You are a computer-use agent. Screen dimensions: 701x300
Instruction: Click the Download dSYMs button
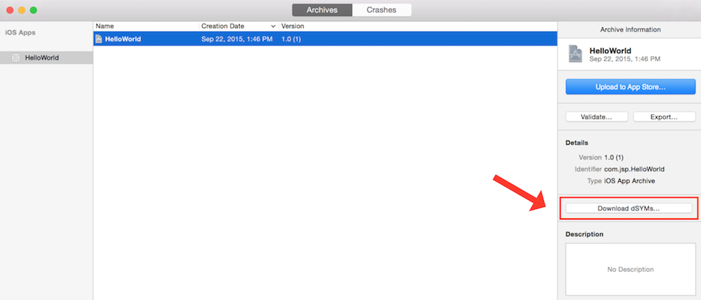click(x=629, y=208)
